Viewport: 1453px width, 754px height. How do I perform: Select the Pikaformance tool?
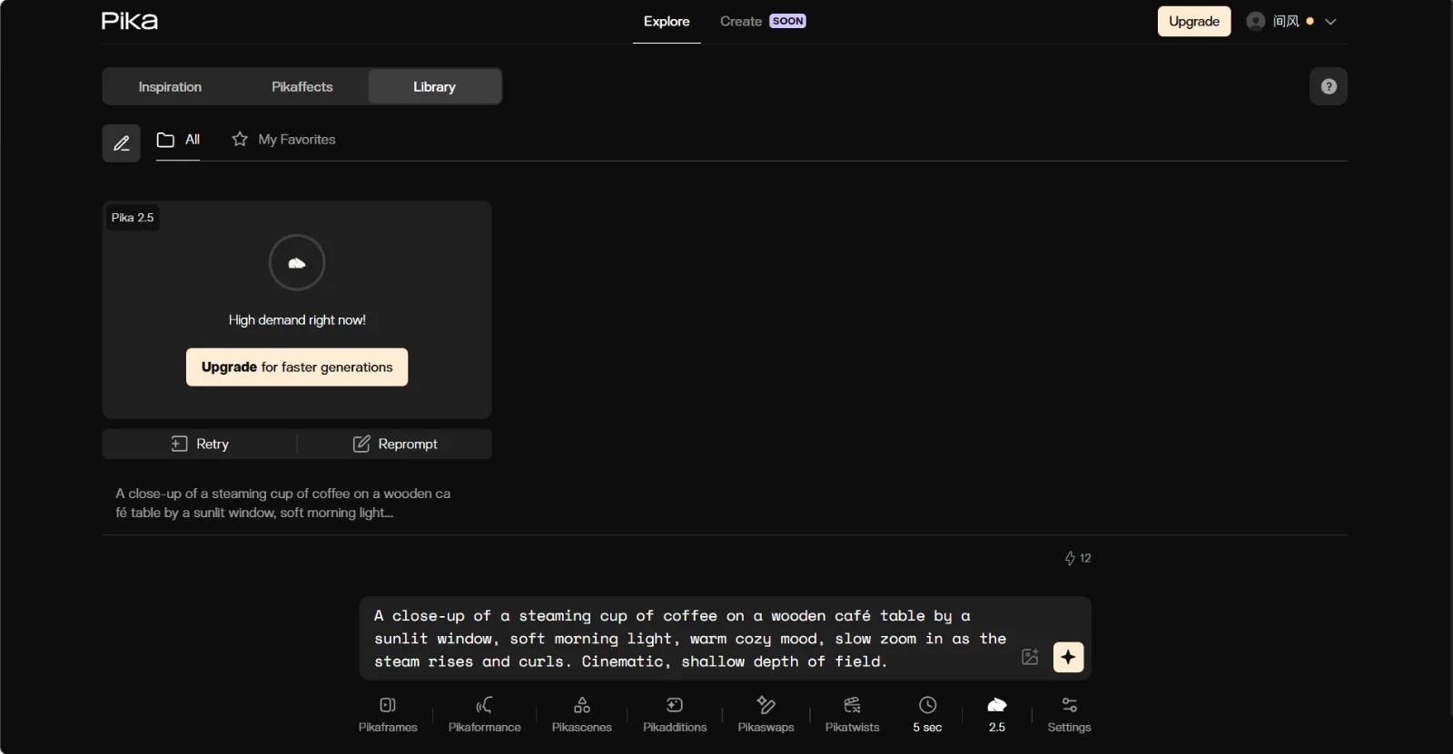(484, 714)
